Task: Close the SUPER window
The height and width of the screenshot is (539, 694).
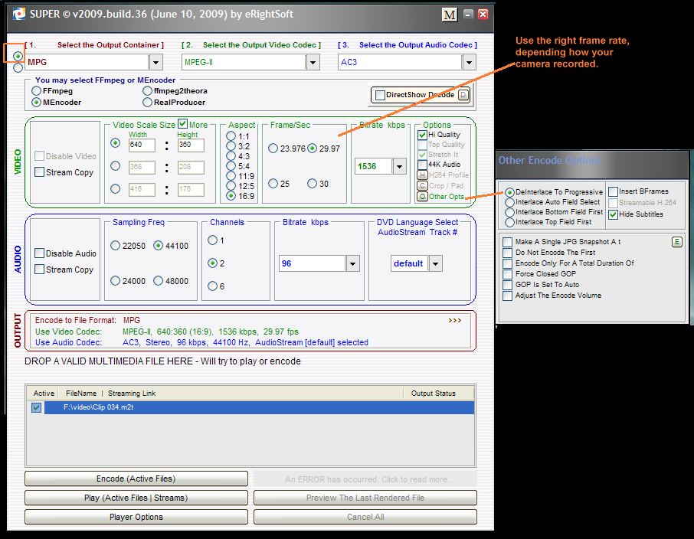Action: click(483, 14)
